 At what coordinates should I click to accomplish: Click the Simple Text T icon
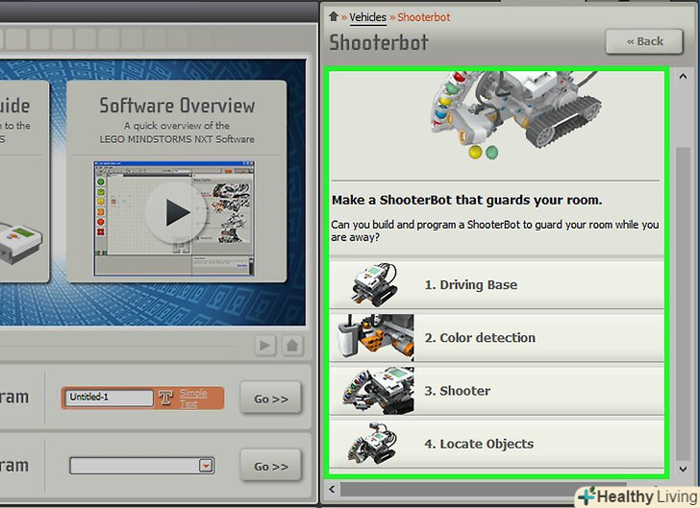coord(165,398)
